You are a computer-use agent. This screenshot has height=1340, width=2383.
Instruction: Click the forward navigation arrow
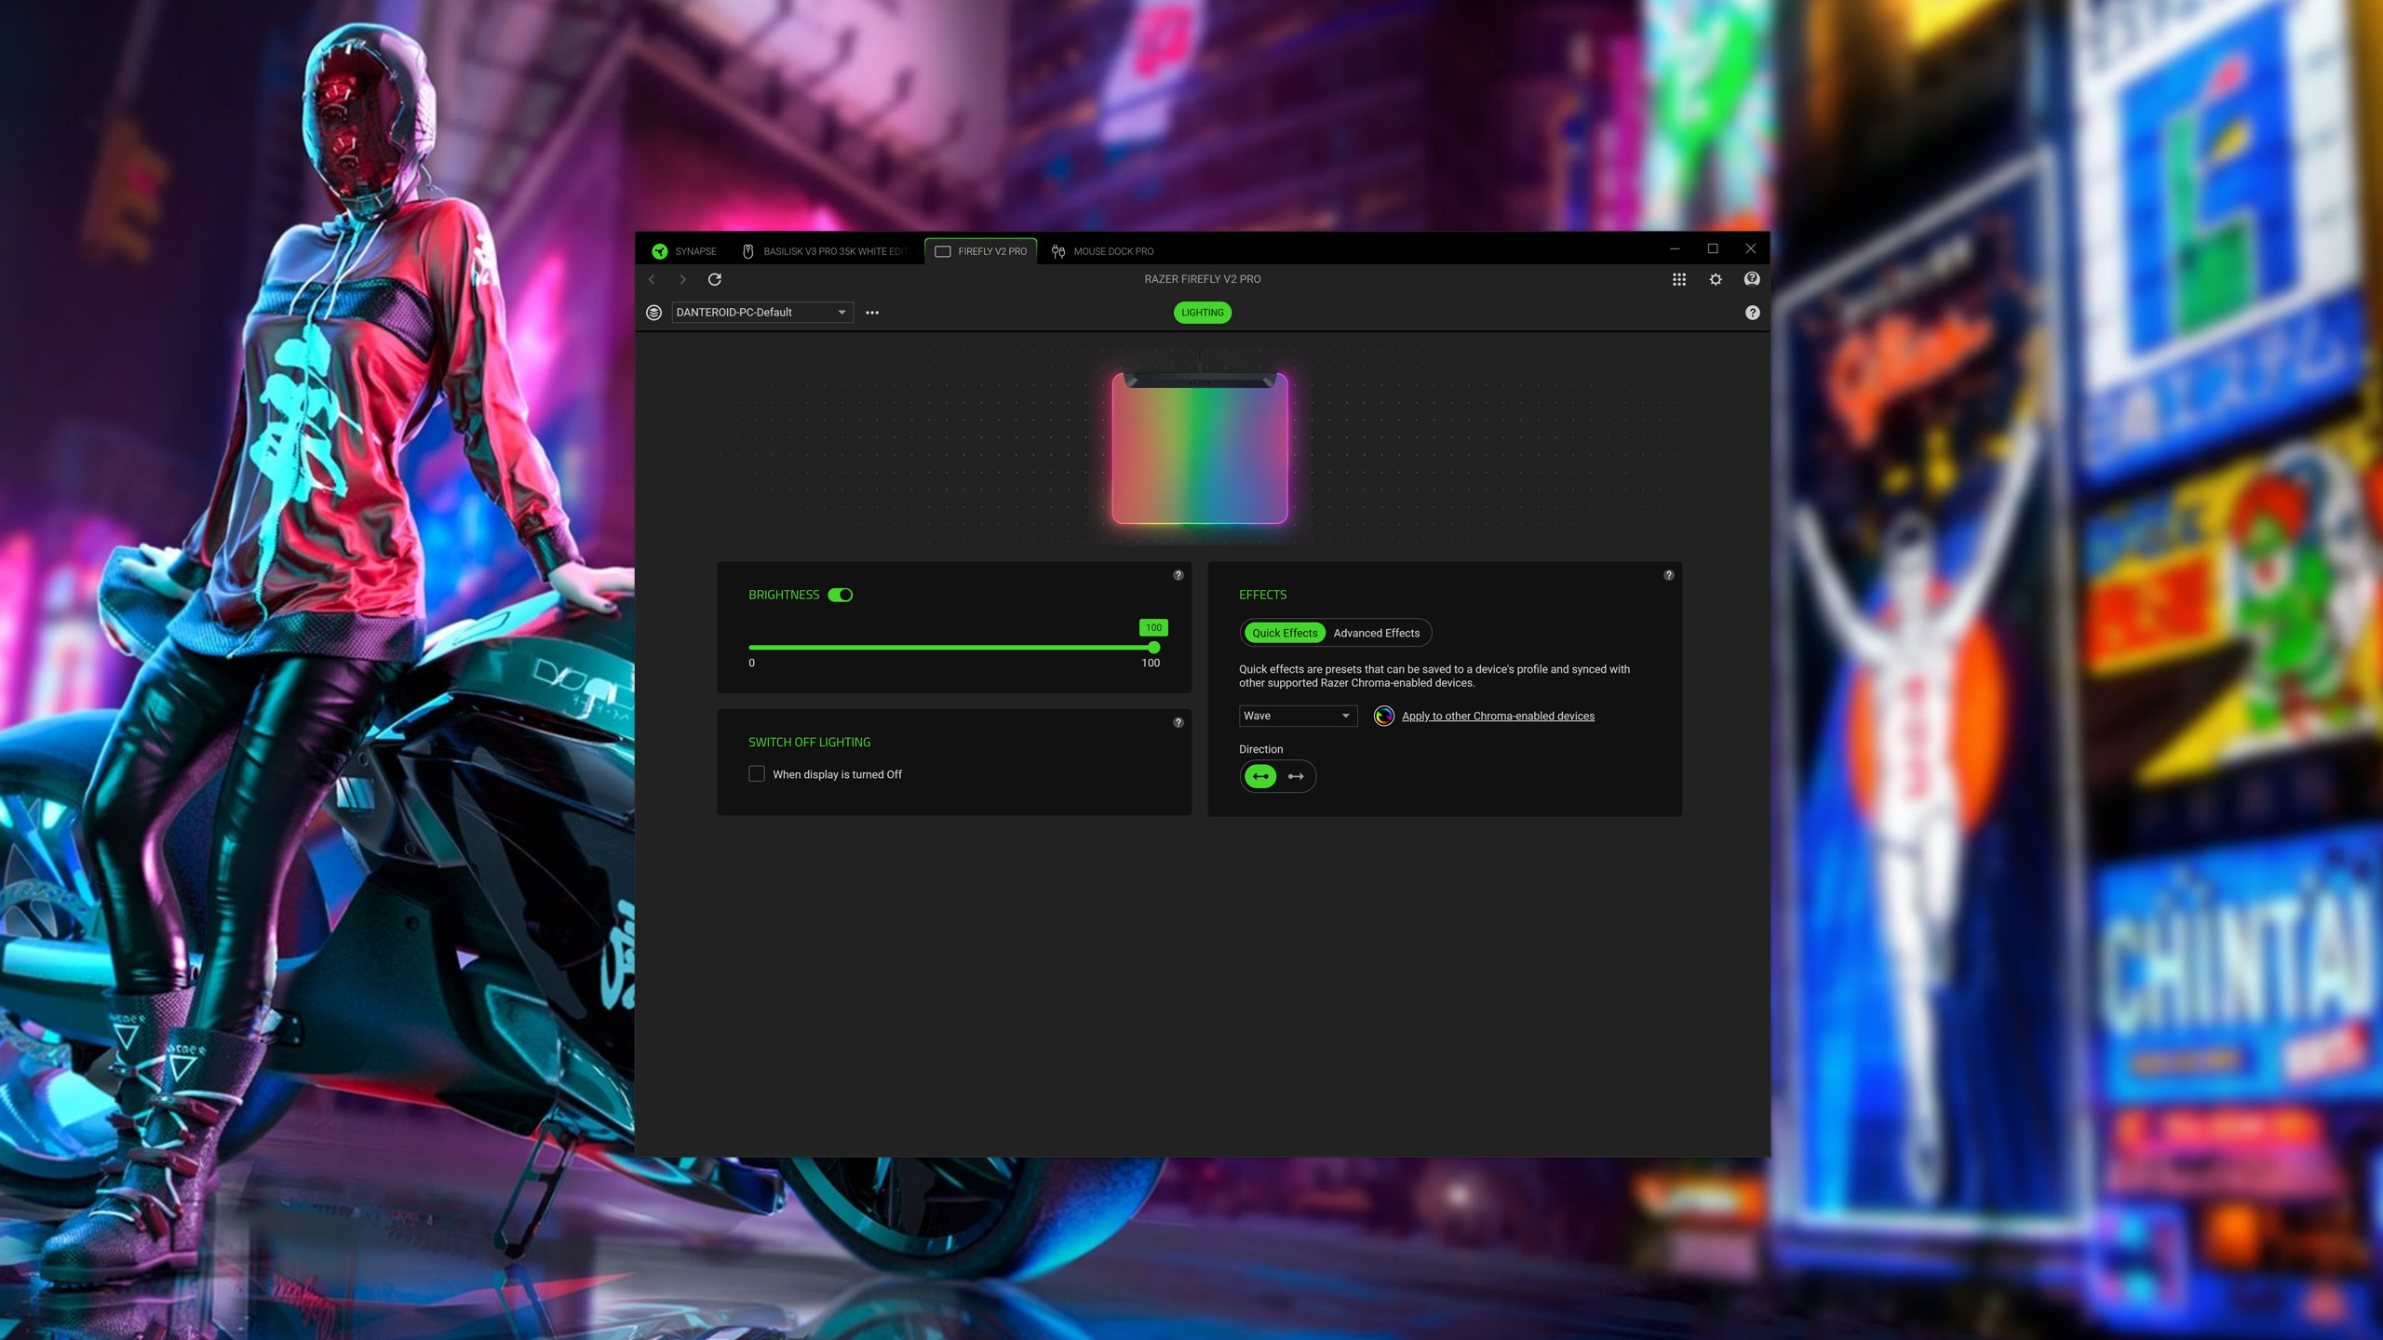point(682,279)
